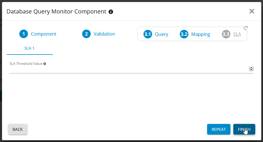The height and width of the screenshot is (142, 263).
Task: Click the step 1 circle badge
Action: tap(24, 34)
